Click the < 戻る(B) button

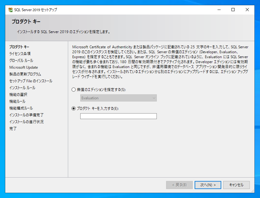[179, 185]
